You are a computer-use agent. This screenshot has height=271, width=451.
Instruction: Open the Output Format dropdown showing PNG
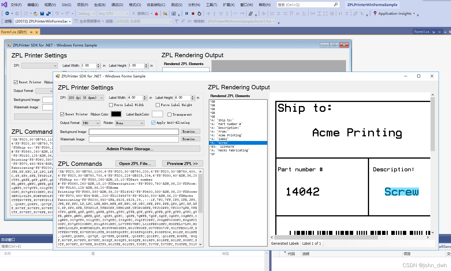tap(91, 123)
